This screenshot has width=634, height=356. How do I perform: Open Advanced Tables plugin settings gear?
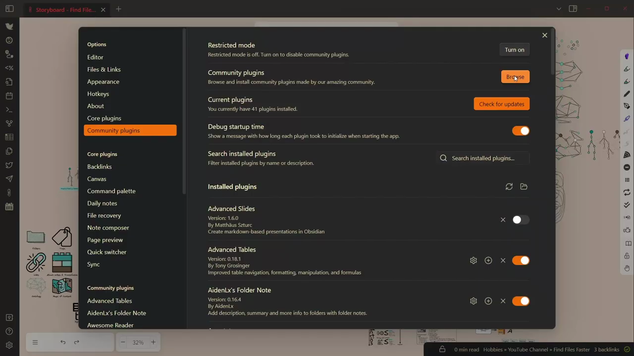[474, 260]
